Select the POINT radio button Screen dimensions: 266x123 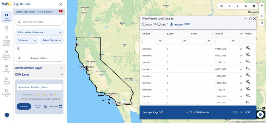[144, 24]
